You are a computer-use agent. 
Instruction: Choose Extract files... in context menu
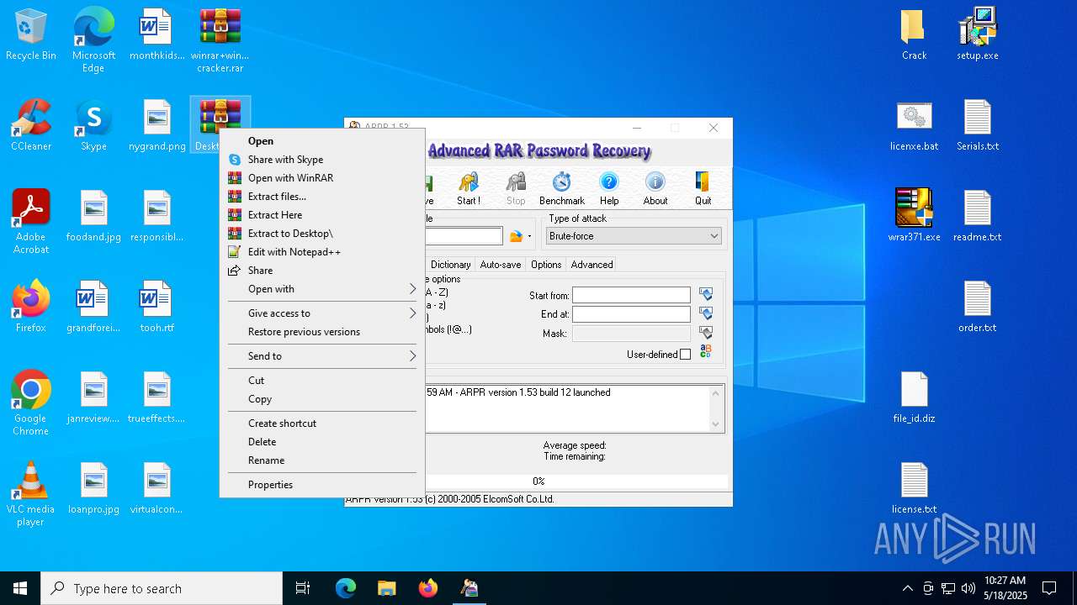(x=322, y=197)
